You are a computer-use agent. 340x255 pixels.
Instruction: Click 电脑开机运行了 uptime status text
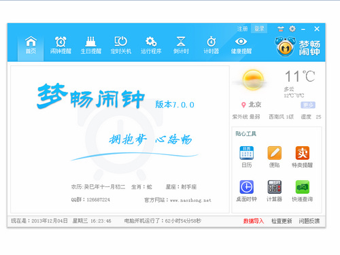pos(163,221)
